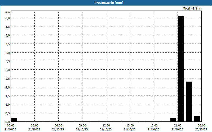Click the 6,0 y-axis label

[8, 18]
